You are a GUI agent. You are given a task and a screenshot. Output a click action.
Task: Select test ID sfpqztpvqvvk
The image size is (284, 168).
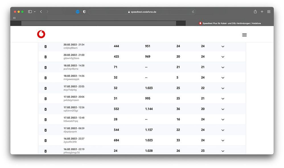click(70, 131)
